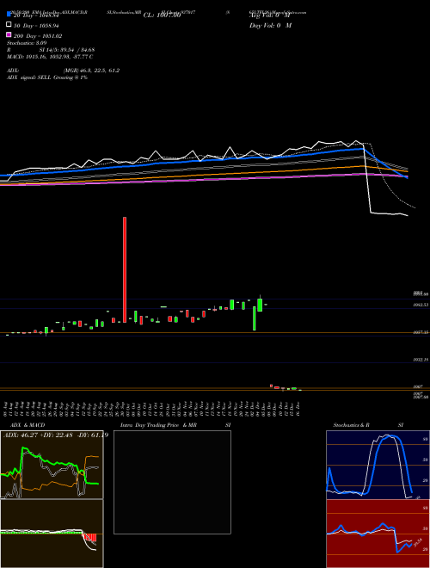Click the Stochastics: 3.09 reading
This screenshot has width=430, height=568.
tap(27, 43)
